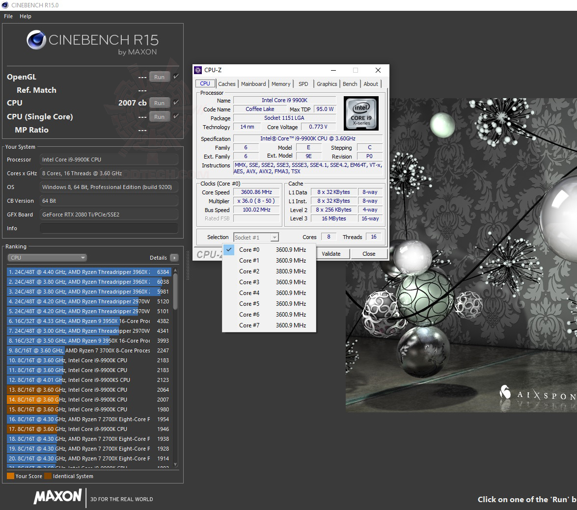Click the Info input field
The width and height of the screenshot is (577, 510).
[109, 228]
